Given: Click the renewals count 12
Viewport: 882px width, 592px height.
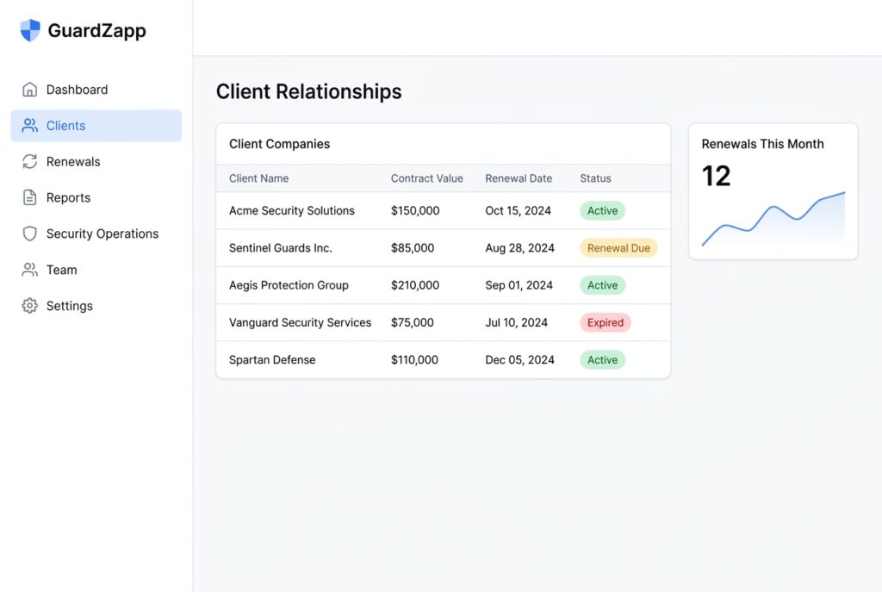Looking at the screenshot, I should [x=716, y=176].
